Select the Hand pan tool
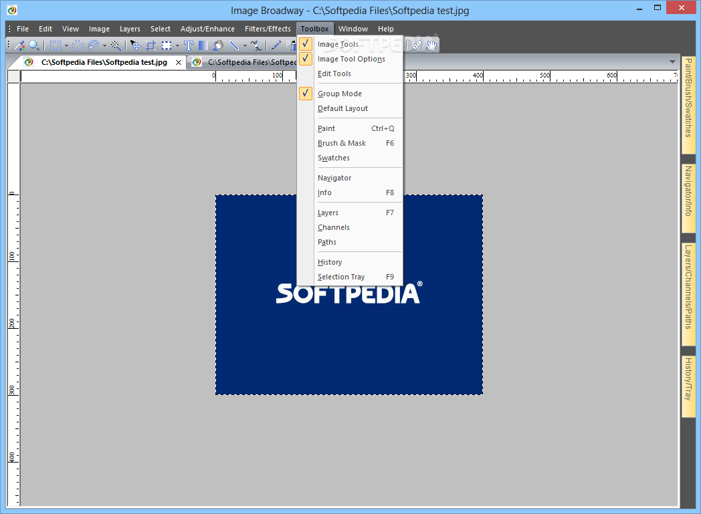 [x=431, y=45]
